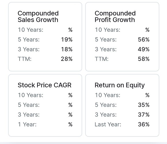The width and height of the screenshot is (167, 144).
Task: Click 5 Years label in Return on Equity
Action: point(106,105)
